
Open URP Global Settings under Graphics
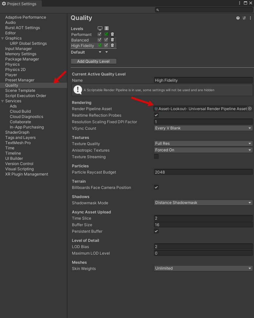pos(28,43)
